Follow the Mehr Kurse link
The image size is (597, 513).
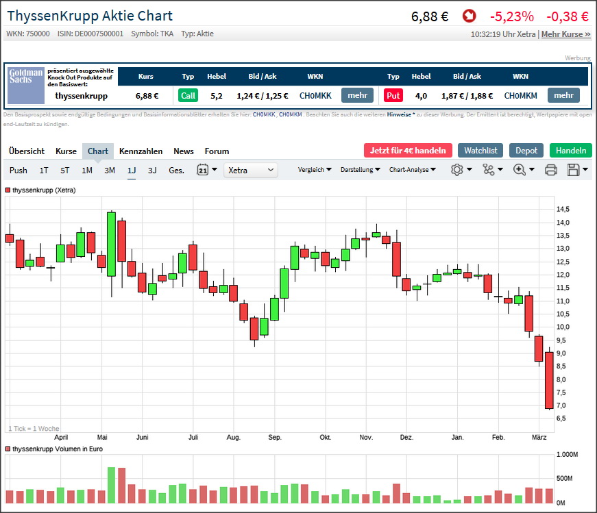pos(565,34)
